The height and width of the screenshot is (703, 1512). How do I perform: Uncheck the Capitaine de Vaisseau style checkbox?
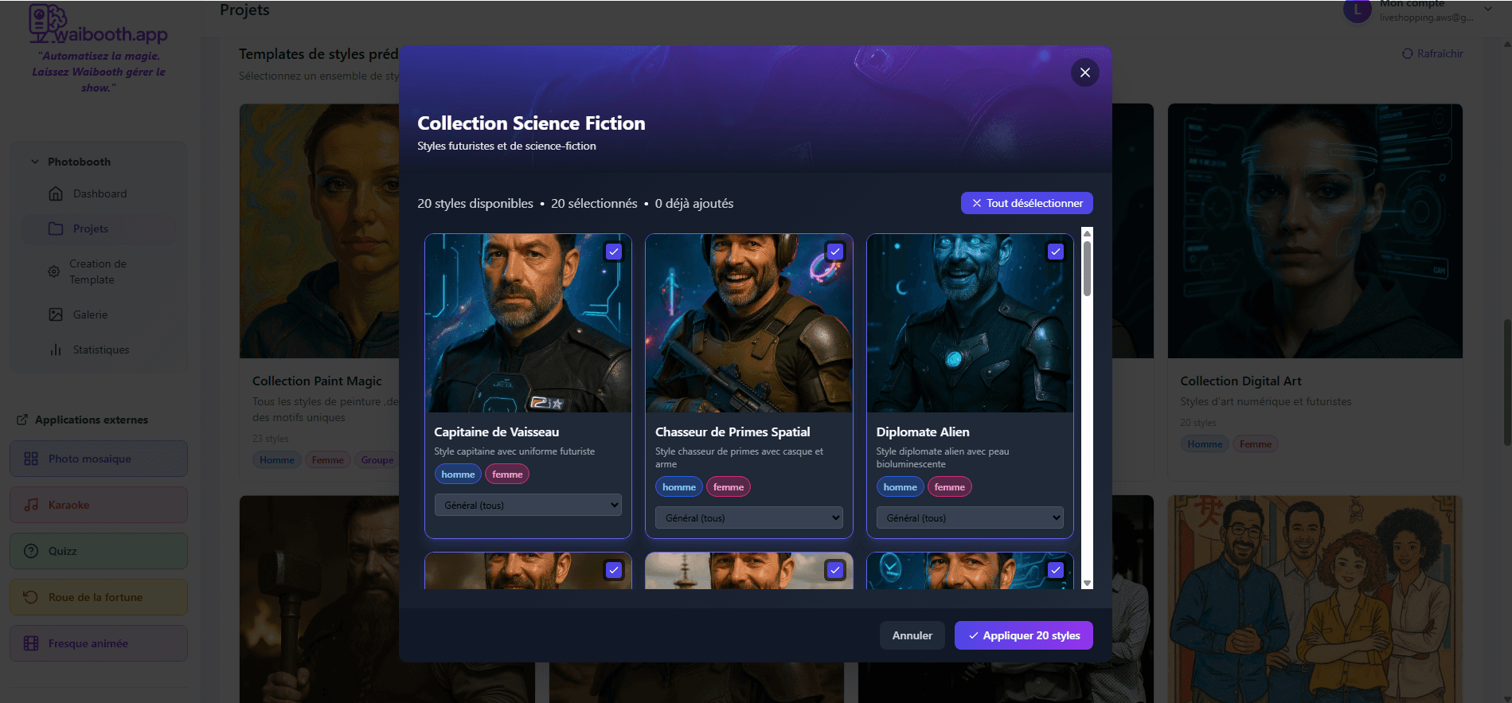coord(613,252)
